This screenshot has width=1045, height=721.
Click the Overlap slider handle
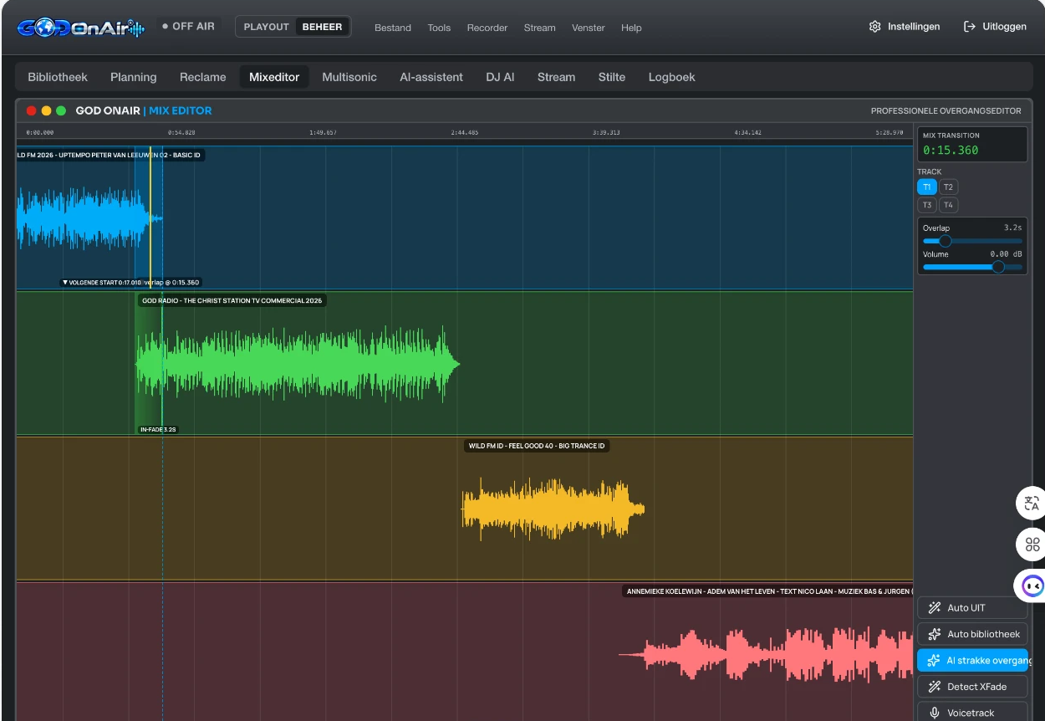[x=946, y=241]
